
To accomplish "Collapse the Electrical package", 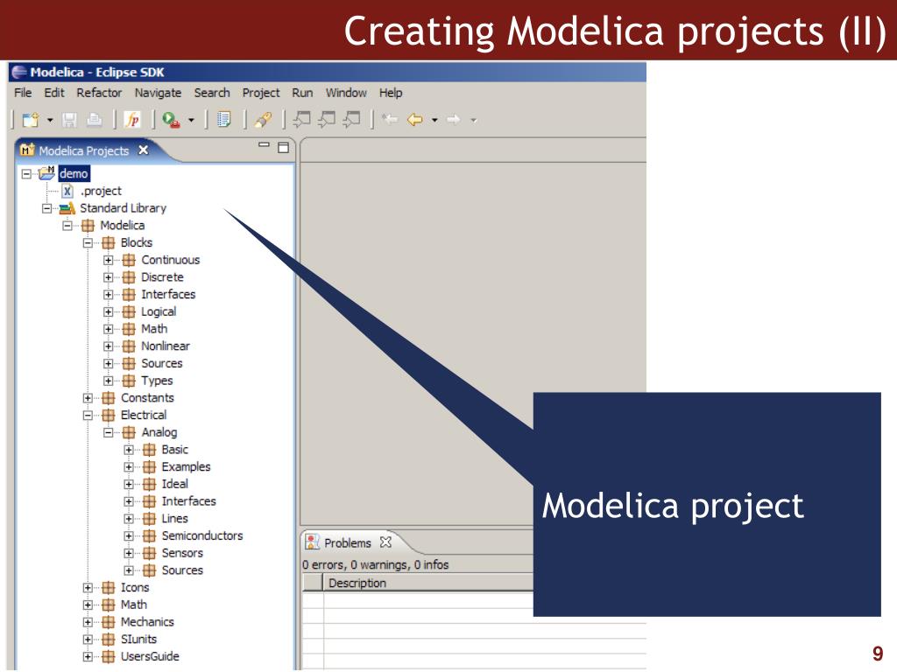I will tap(88, 415).
